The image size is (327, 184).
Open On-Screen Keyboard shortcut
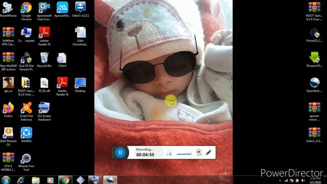[x=44, y=111]
